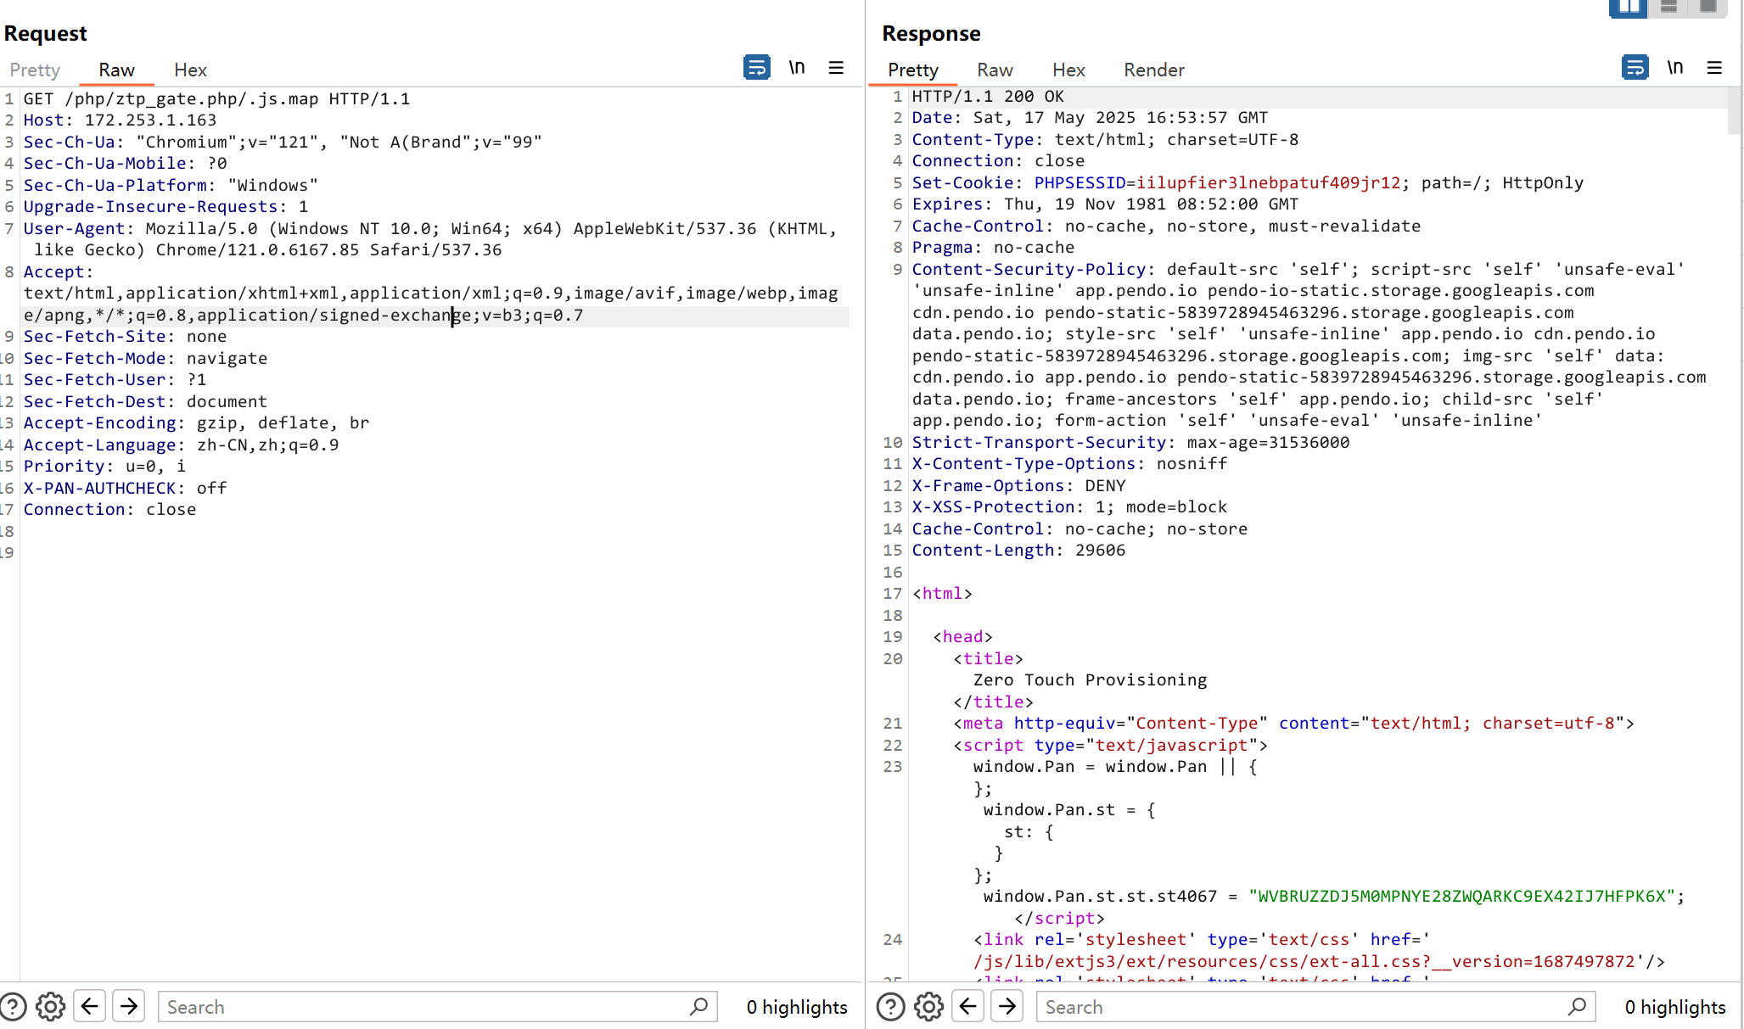The image size is (1744, 1029).
Task: Select the Response Pretty tab
Action: [x=913, y=70]
